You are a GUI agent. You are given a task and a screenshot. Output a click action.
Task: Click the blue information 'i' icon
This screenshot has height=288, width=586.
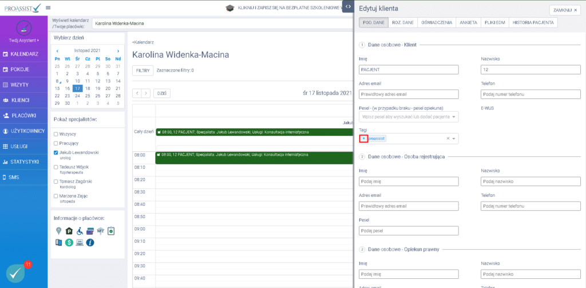tap(90, 242)
